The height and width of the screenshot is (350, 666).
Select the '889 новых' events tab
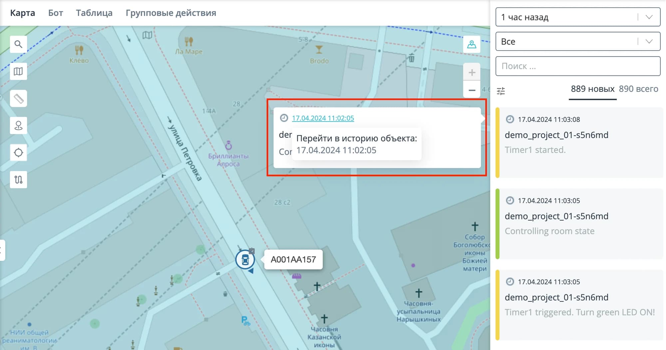tap(592, 89)
